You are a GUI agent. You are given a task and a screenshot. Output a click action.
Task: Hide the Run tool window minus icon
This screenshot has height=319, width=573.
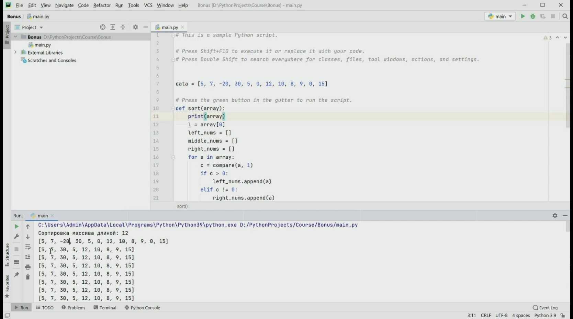(x=565, y=216)
